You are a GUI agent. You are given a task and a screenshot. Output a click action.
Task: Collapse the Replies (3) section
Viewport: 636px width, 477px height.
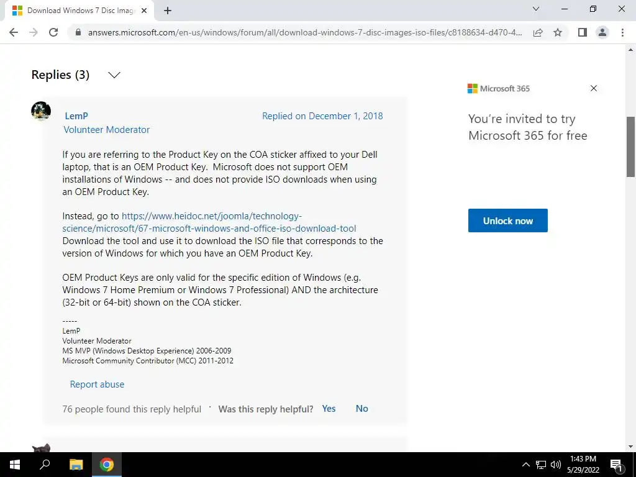[x=114, y=75]
